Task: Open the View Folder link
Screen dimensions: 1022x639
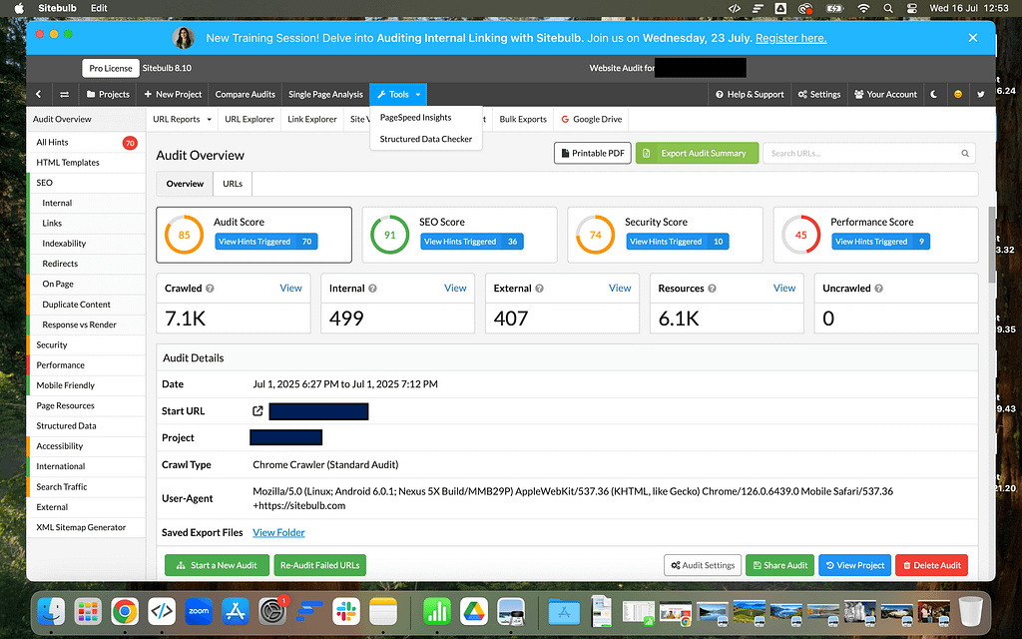Action: tap(278, 532)
